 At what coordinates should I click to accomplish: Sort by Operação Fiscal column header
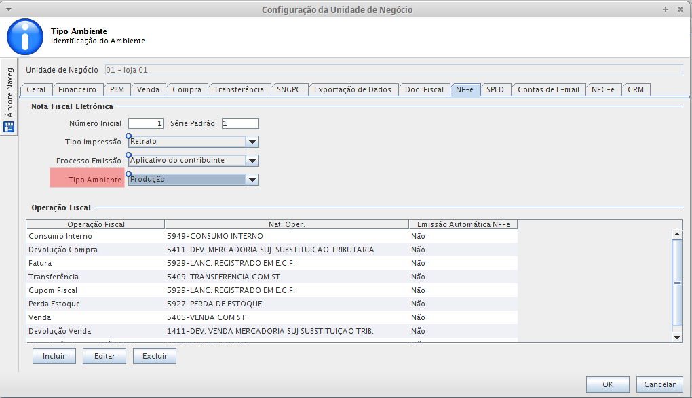pyautogui.click(x=96, y=224)
